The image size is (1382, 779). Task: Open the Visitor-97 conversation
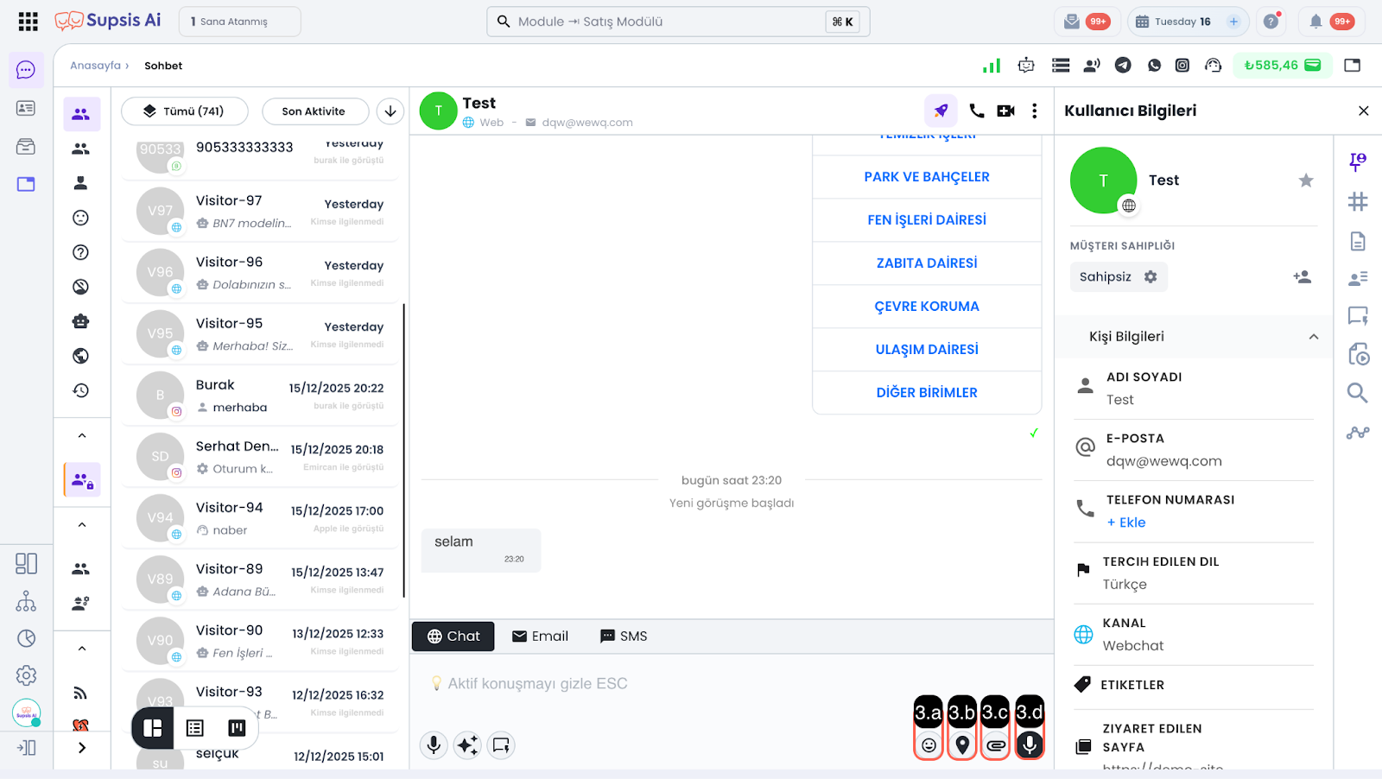pyautogui.click(x=259, y=212)
